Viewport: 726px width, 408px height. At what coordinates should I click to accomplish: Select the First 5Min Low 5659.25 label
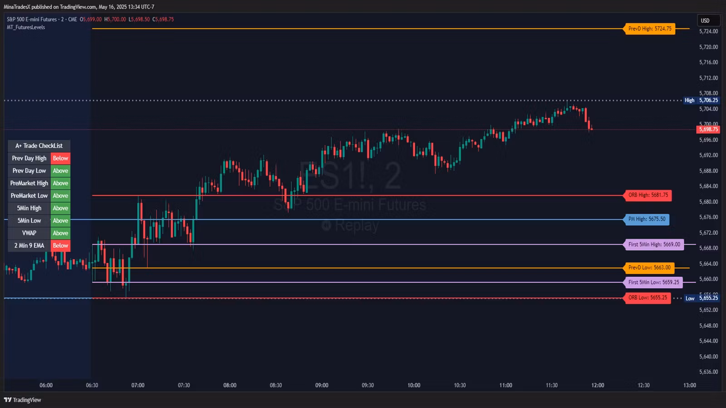[653, 282]
